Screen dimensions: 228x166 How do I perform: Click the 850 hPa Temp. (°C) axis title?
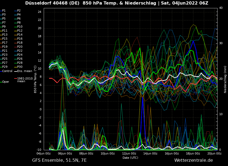pos(35,79)
